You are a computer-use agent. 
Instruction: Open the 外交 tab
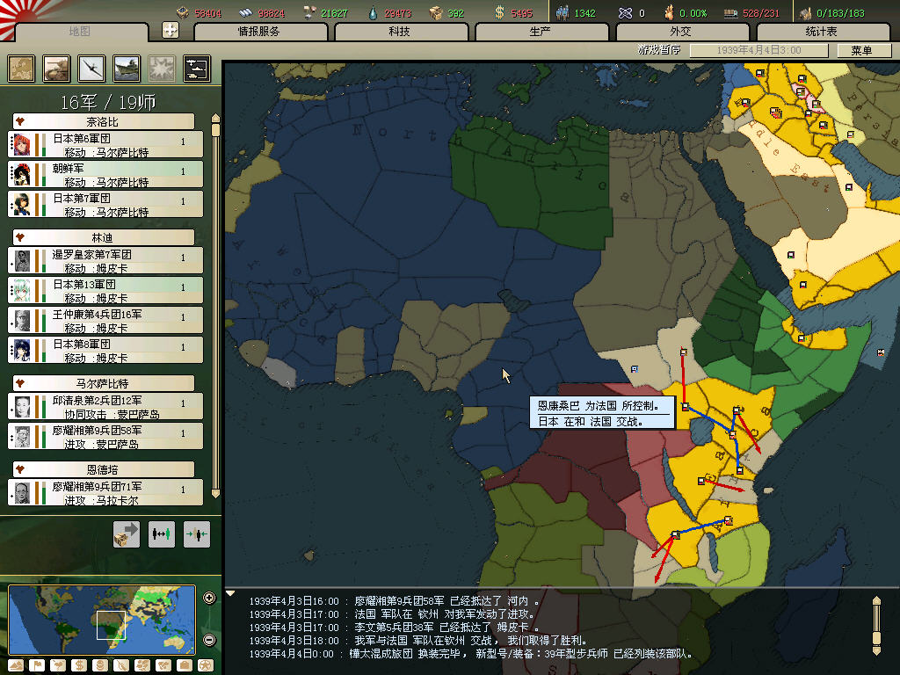point(681,32)
